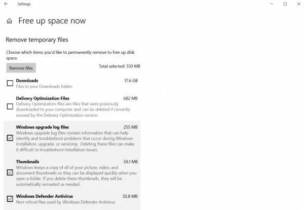Click the Total selected 330 MB text
Screen dimensions: 304x210
coord(120,66)
